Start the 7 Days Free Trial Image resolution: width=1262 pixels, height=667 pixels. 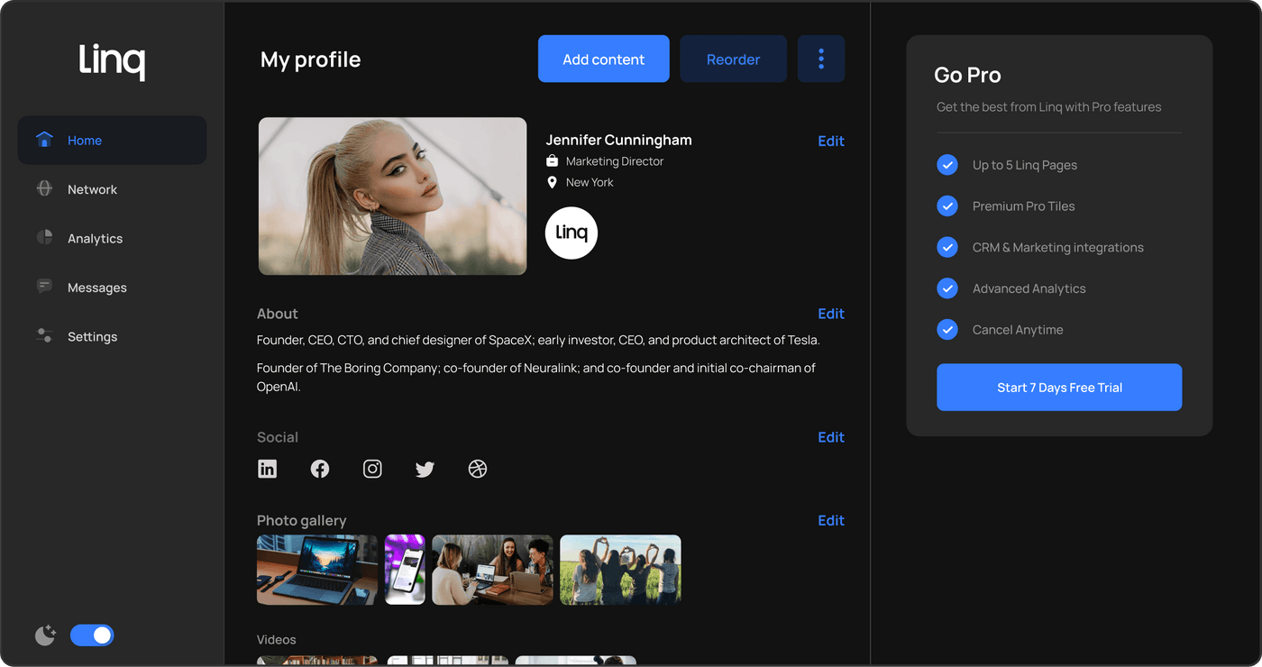coord(1059,388)
